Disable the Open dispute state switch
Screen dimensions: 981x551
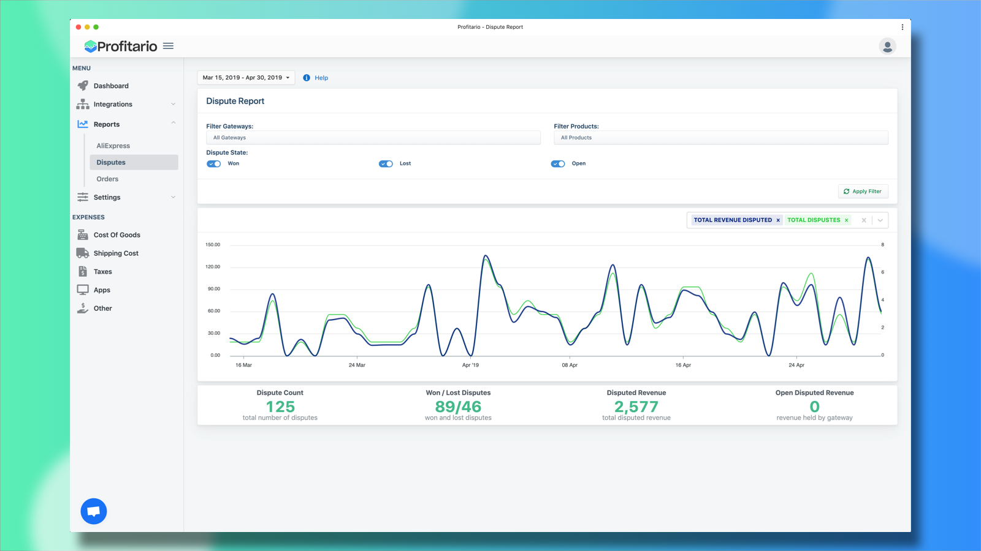[x=558, y=164]
